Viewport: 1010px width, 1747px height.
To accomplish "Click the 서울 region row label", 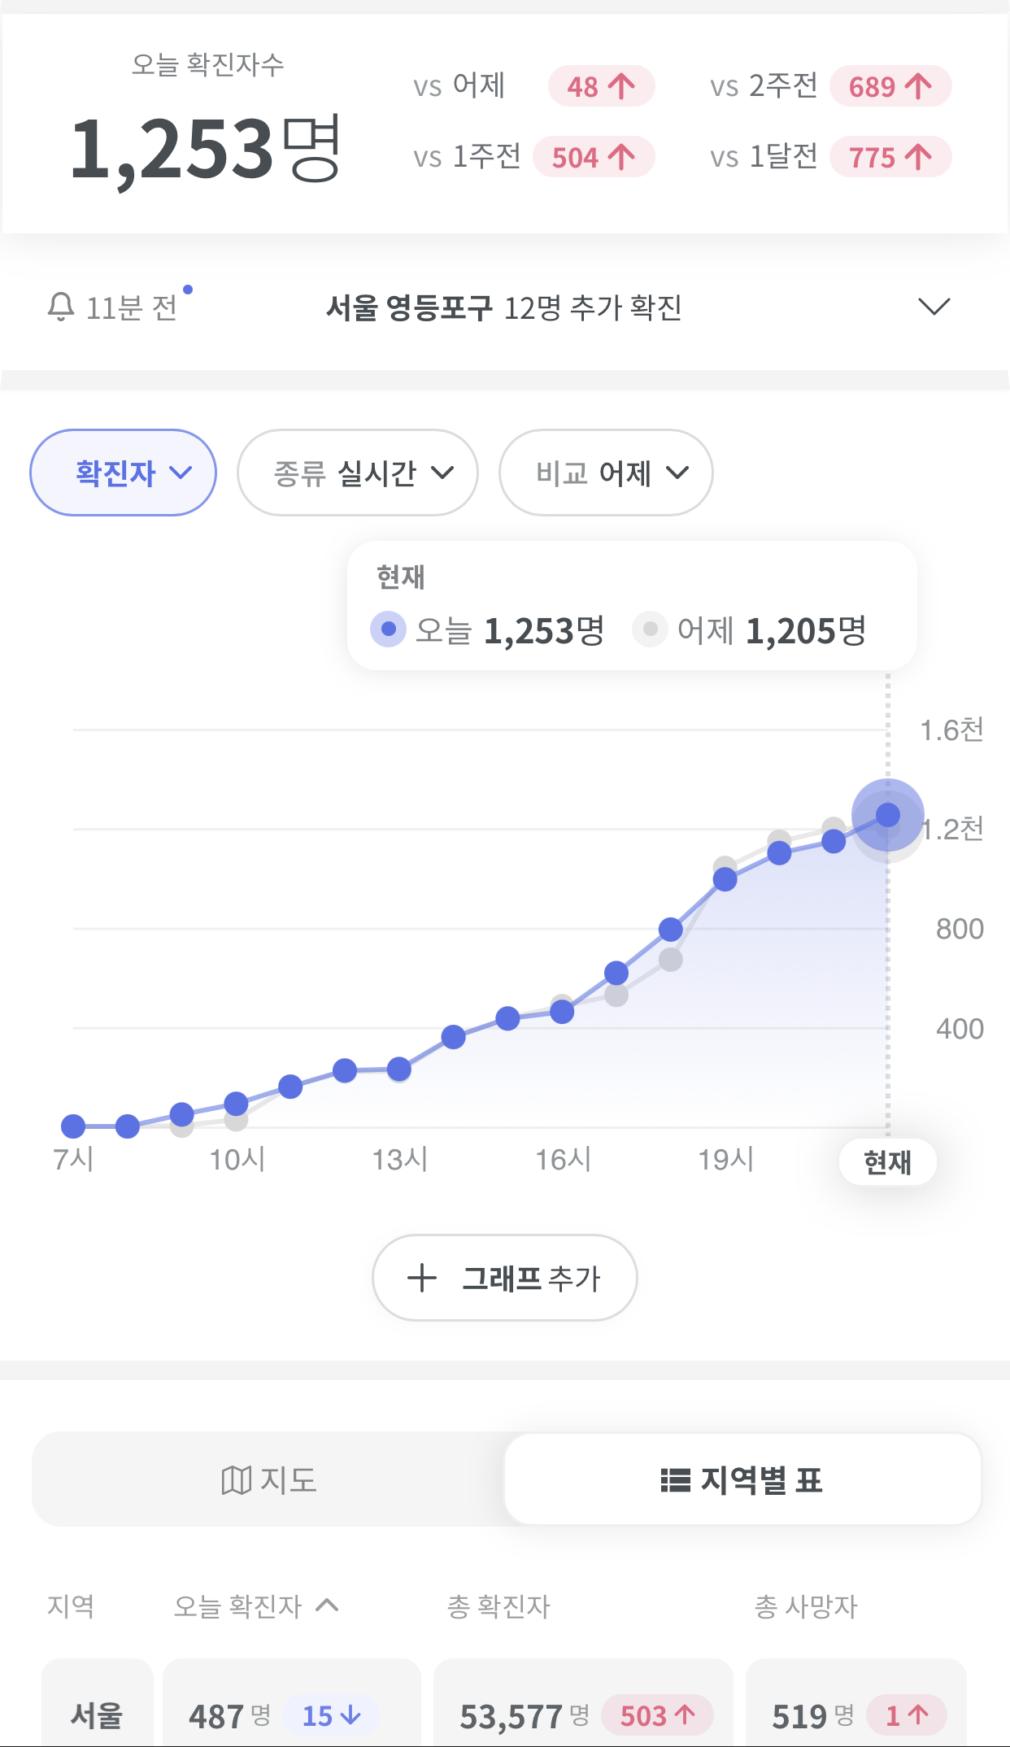I will coord(97,1714).
